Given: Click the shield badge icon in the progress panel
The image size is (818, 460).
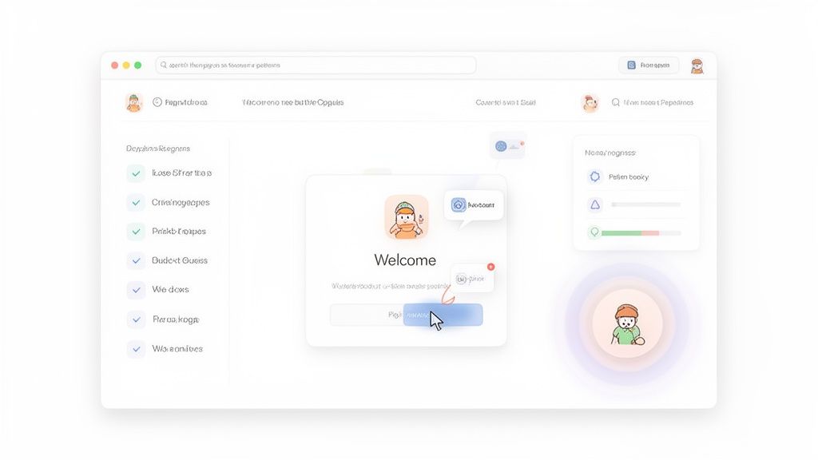Looking at the screenshot, I should click(x=594, y=176).
